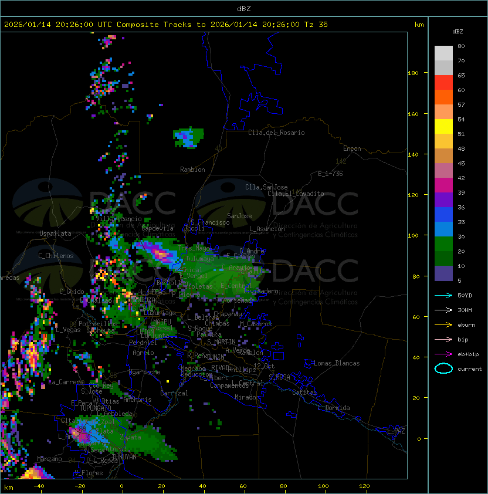Select the purple-gray 5-10 dBZ swatch

pyautogui.click(x=443, y=273)
